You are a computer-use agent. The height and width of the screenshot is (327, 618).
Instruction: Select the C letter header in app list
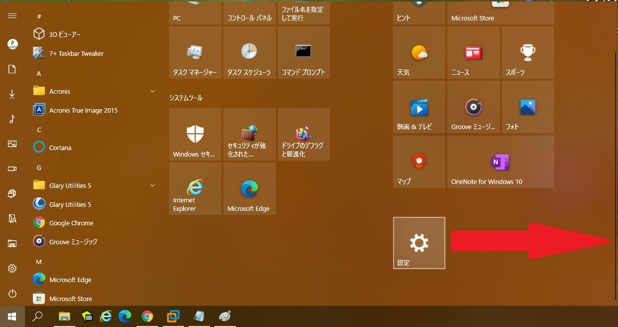coord(39,130)
